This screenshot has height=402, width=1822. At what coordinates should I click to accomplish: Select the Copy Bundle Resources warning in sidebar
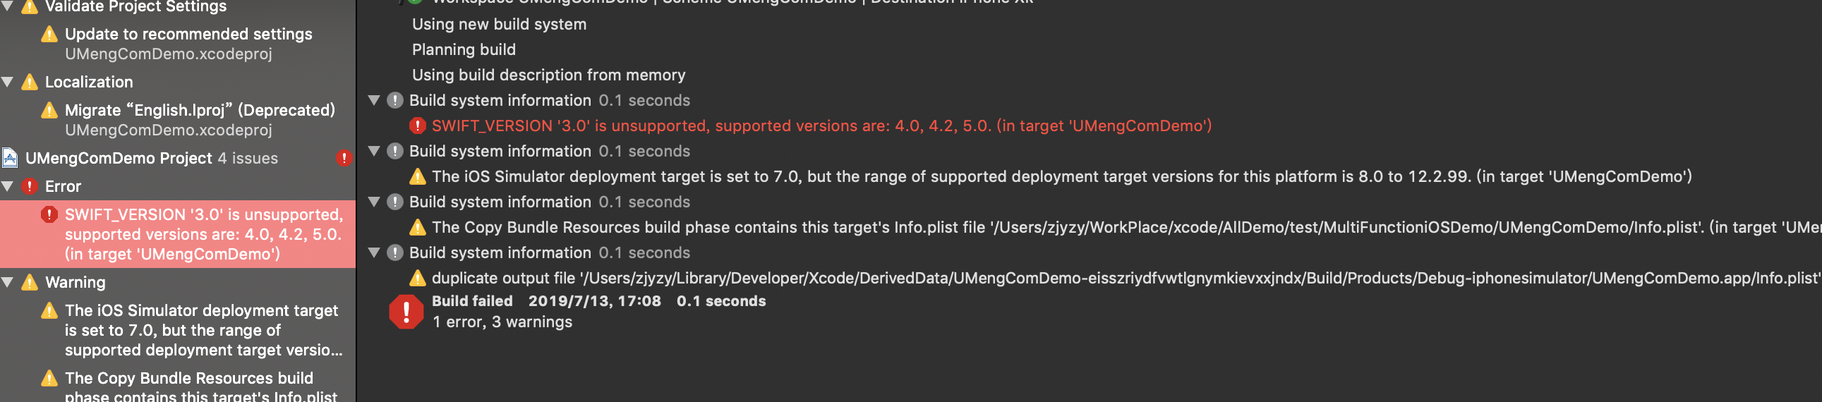tap(178, 385)
